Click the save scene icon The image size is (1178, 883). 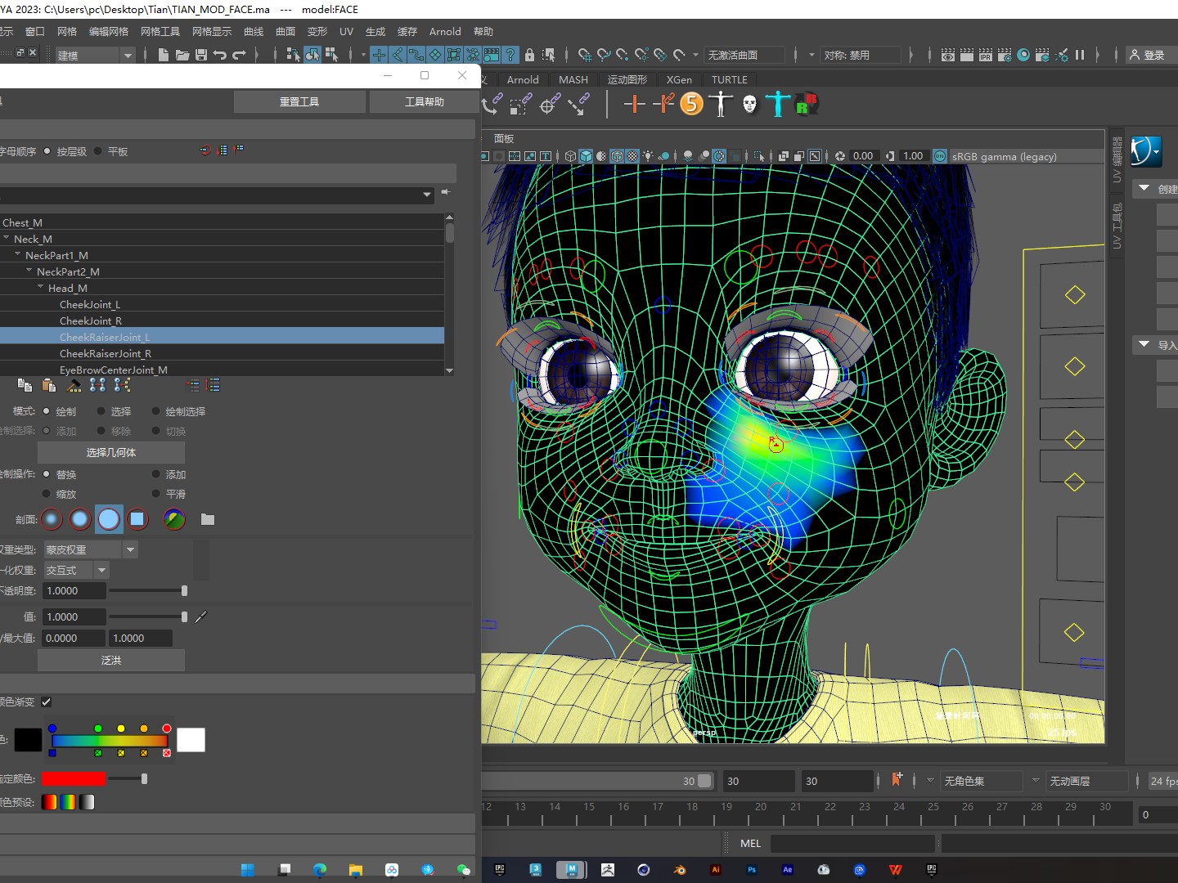tap(201, 55)
